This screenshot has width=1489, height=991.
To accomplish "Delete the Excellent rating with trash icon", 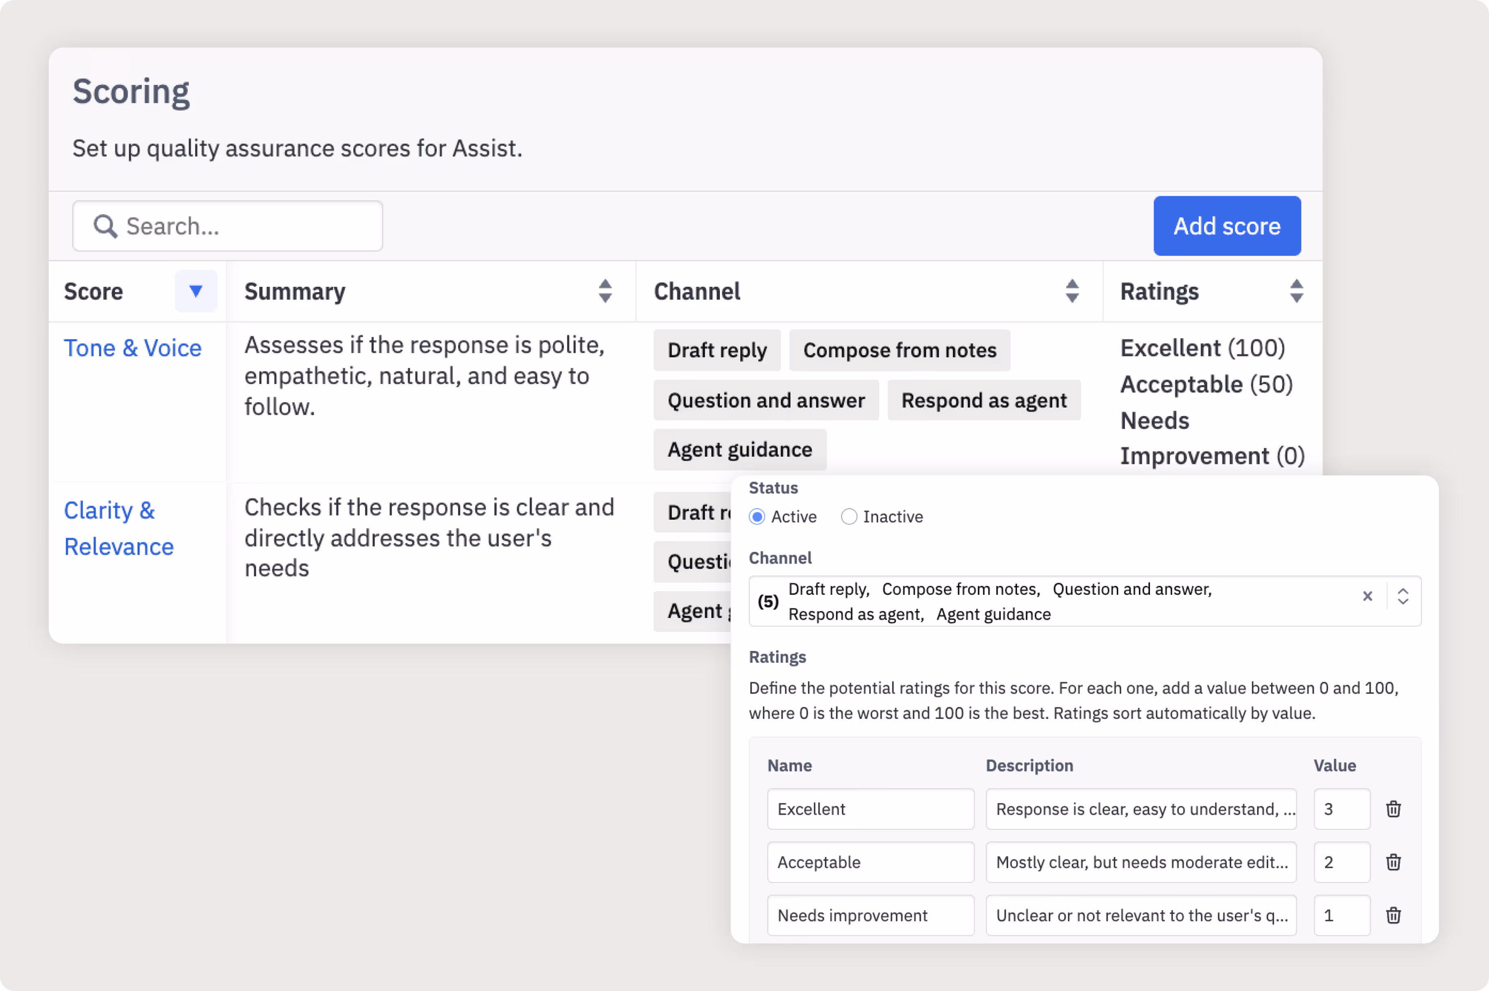I will point(1393,809).
